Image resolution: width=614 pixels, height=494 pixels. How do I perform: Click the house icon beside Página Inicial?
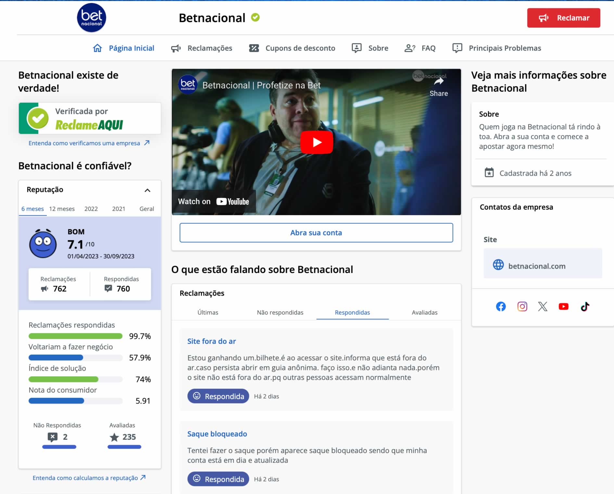click(x=97, y=48)
